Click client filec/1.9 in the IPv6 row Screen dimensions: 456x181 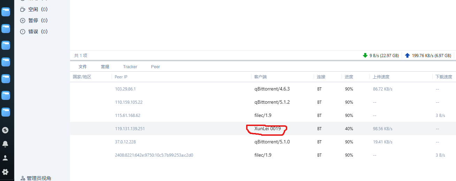(263, 155)
